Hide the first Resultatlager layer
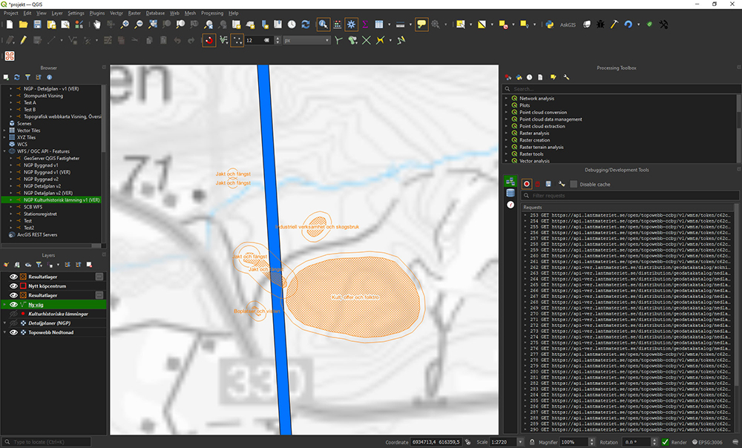This screenshot has width=742, height=448. tap(13, 277)
